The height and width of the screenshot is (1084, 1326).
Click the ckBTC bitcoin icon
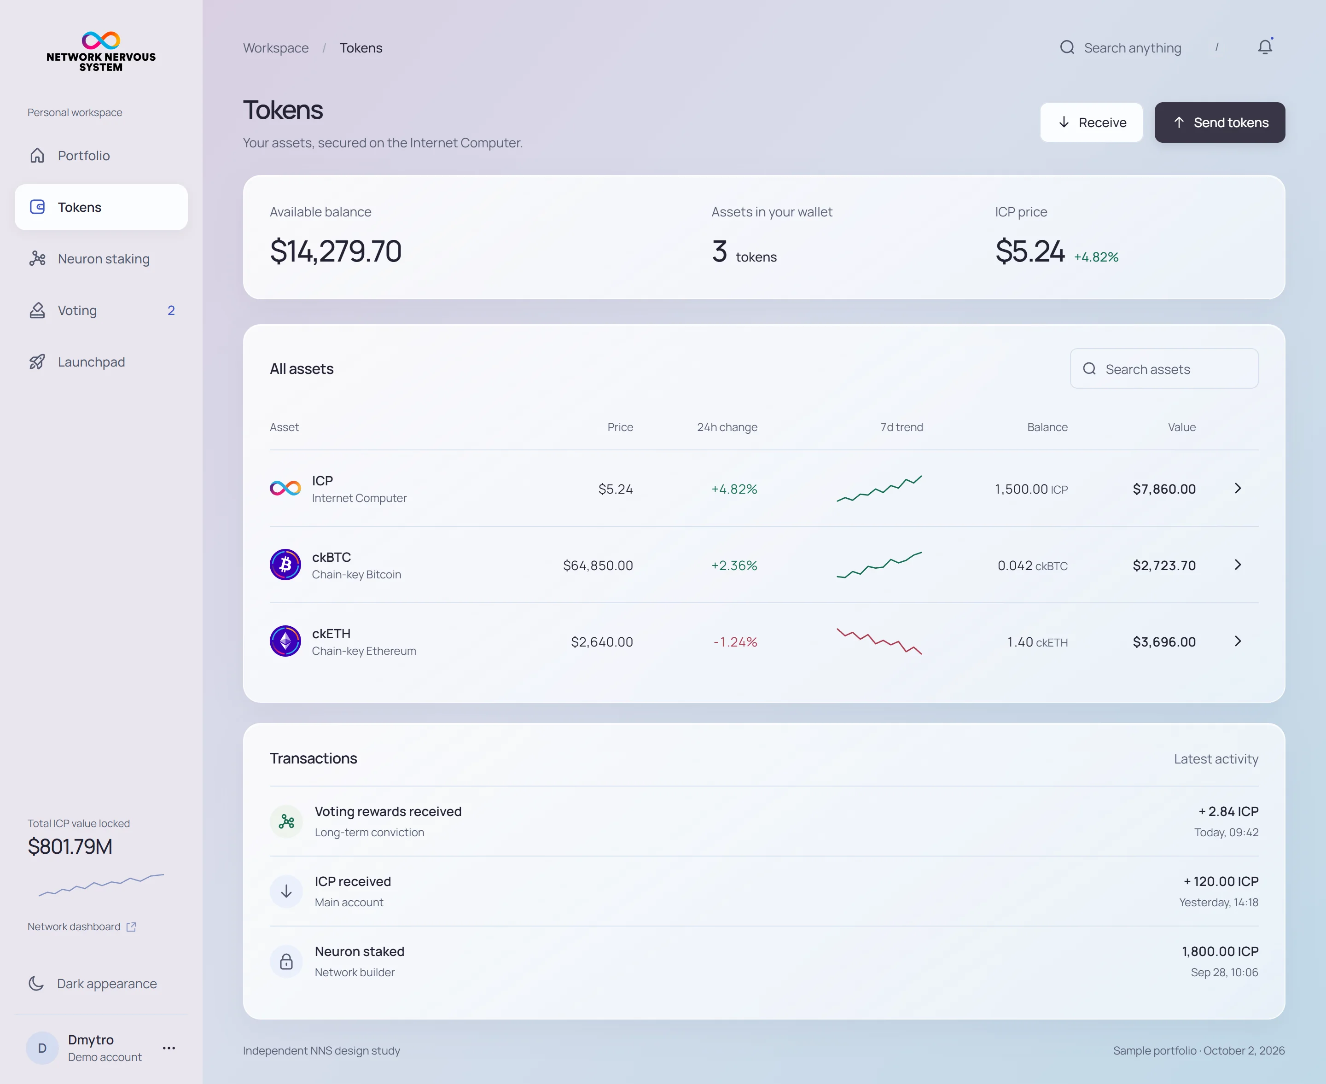285,565
